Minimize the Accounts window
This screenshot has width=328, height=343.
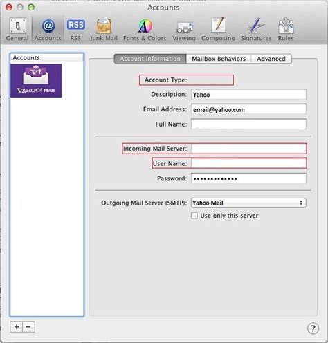[20, 8]
